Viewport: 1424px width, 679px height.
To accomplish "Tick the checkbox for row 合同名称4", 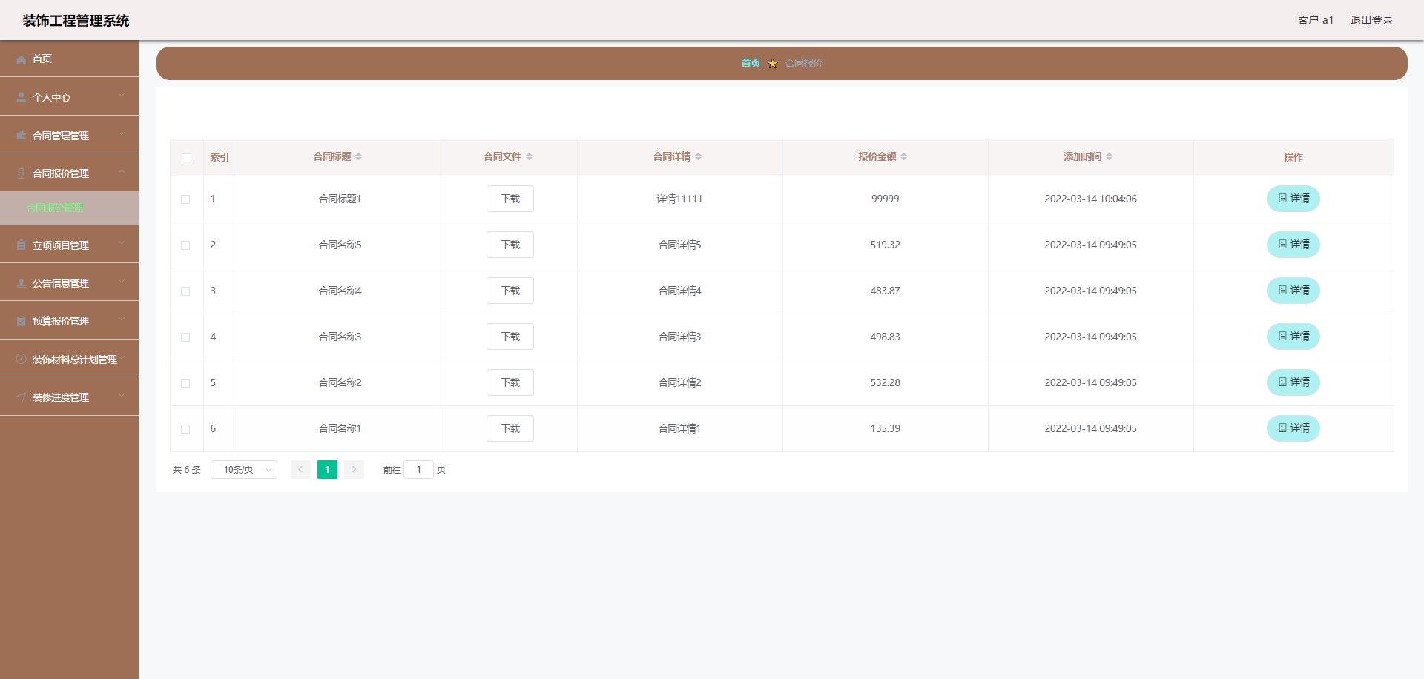I will [185, 291].
